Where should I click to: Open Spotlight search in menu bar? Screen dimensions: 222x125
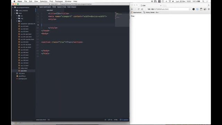point(203,1)
